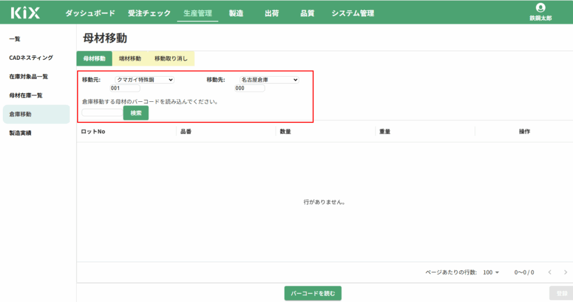Click the KiX logo
Image resolution: width=573 pixels, height=302 pixels.
click(25, 13)
